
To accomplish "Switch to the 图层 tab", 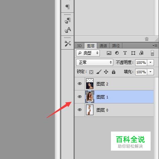I will pos(91,46).
